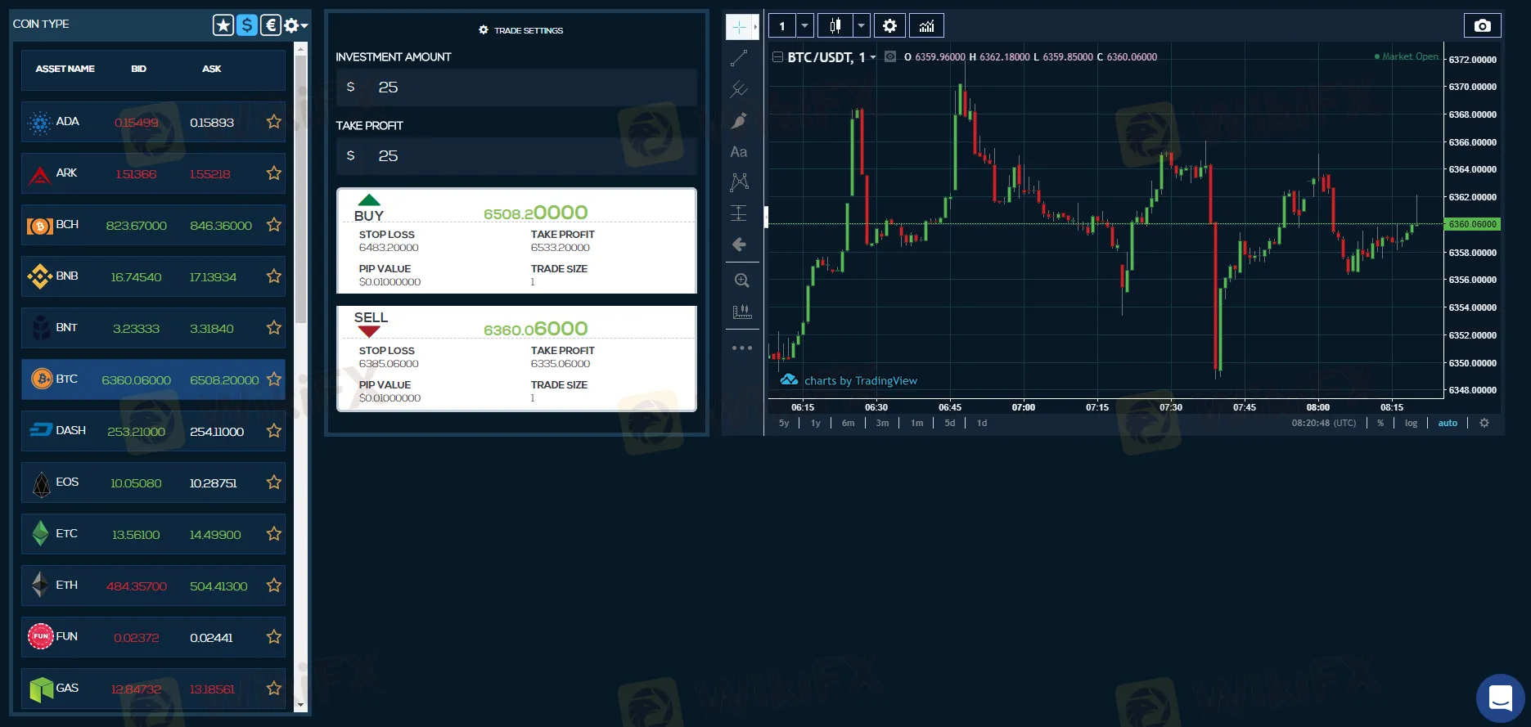Switch chart range to 1y
The height and width of the screenshot is (727, 1531).
(x=815, y=423)
